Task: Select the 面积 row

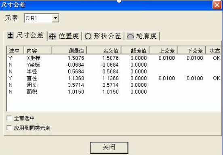Action: 114,92
